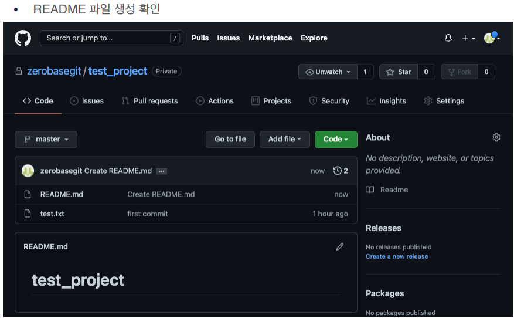514x318 pixels.
Task: Click the test_project README heading
Action: tap(78, 280)
